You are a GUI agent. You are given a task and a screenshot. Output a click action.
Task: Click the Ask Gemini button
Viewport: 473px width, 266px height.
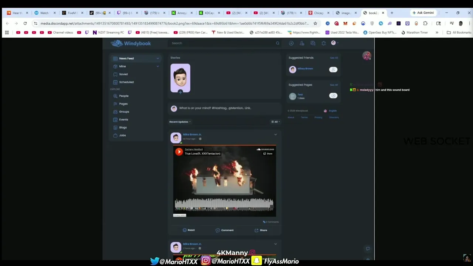point(423,13)
